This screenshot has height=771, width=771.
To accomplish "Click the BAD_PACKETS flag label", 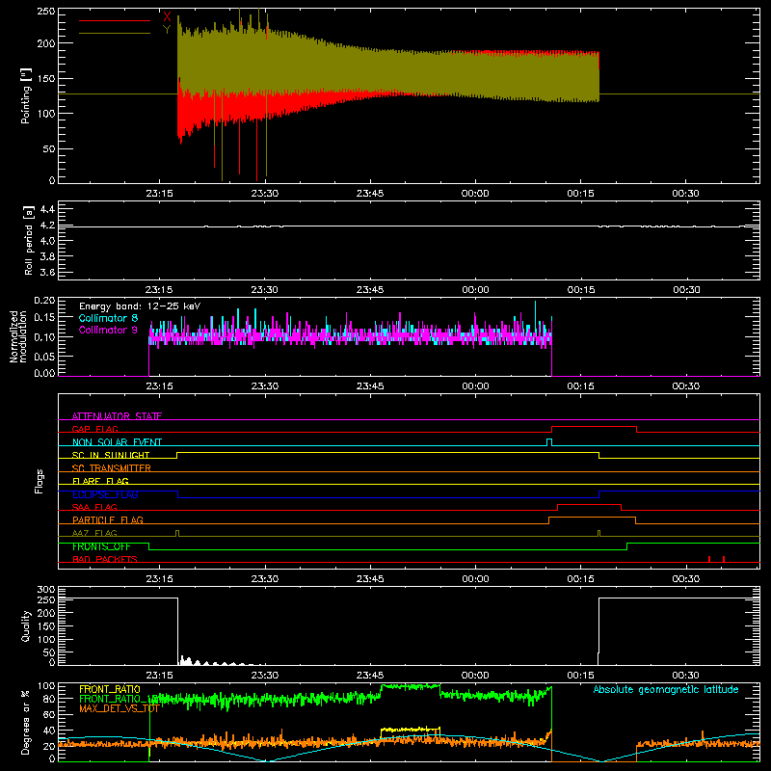I will (x=105, y=559).
